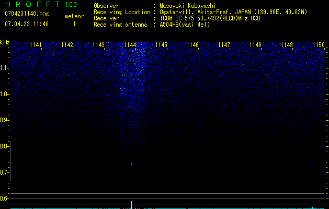
Task: Click the 0.9 kHz frequency axis label
Action: [4, 120]
